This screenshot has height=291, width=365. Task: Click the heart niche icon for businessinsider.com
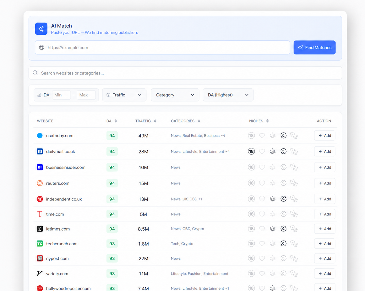click(x=262, y=167)
